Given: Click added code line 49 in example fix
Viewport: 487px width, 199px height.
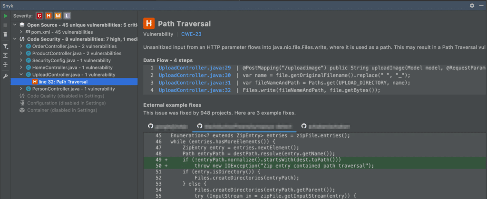Looking at the screenshot, I should (315, 160).
